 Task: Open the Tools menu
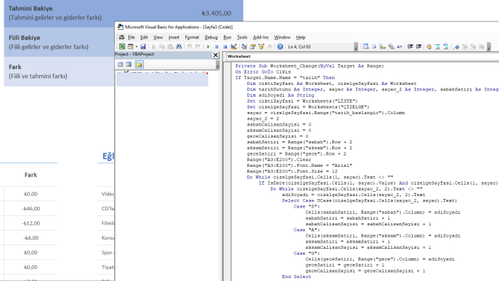click(242, 37)
